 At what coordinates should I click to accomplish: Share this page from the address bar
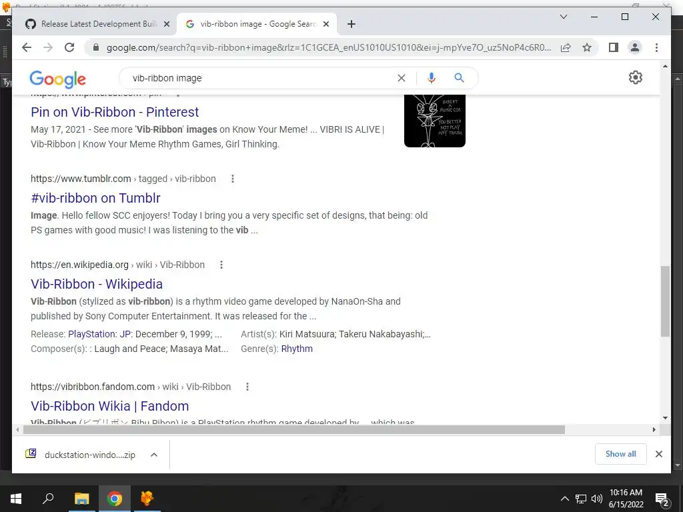pos(566,47)
